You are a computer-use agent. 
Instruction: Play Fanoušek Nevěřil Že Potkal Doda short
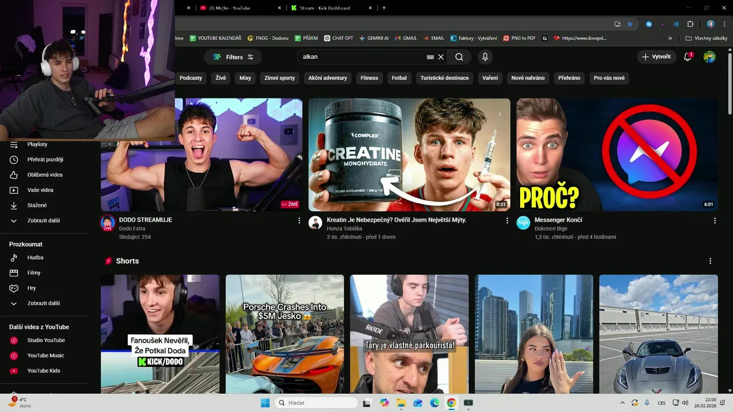pyautogui.click(x=160, y=334)
